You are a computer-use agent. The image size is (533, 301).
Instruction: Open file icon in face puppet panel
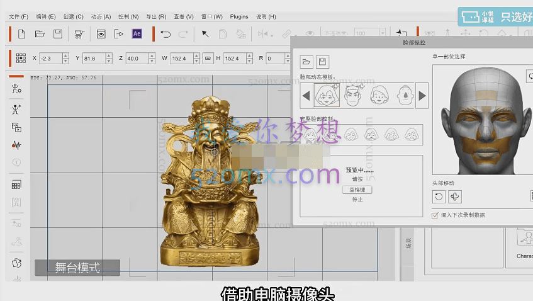(306, 62)
